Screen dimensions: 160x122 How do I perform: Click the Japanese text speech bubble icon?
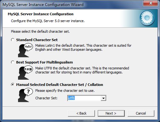click(26, 73)
